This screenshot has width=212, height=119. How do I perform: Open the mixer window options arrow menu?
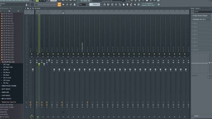pyautogui.click(x=26, y=8)
